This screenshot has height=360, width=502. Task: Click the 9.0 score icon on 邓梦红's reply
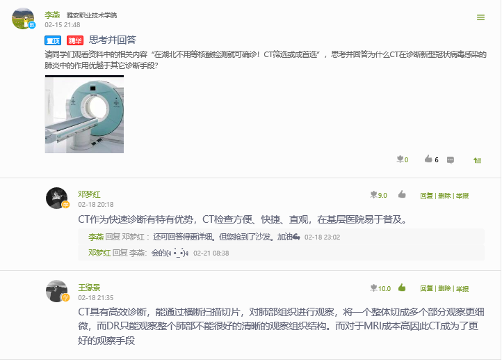(x=373, y=194)
